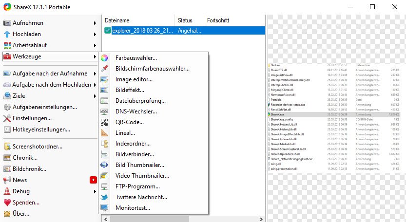Sort by the Status column header

(189, 20)
